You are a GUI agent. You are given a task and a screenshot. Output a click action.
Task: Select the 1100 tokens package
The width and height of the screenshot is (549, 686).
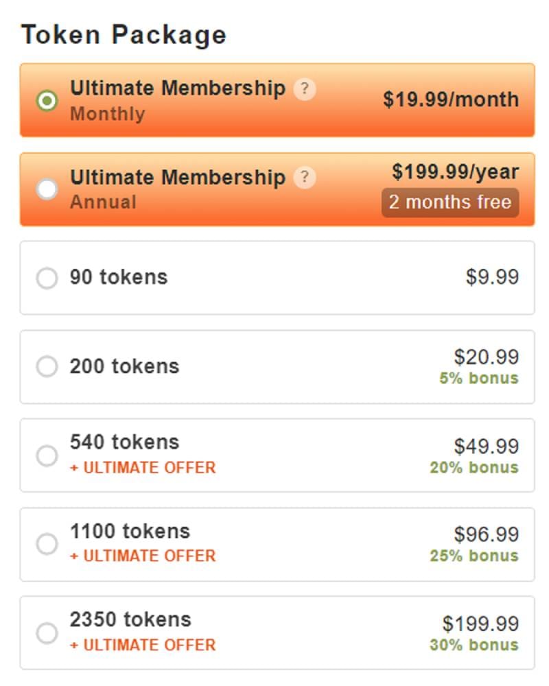coord(47,543)
